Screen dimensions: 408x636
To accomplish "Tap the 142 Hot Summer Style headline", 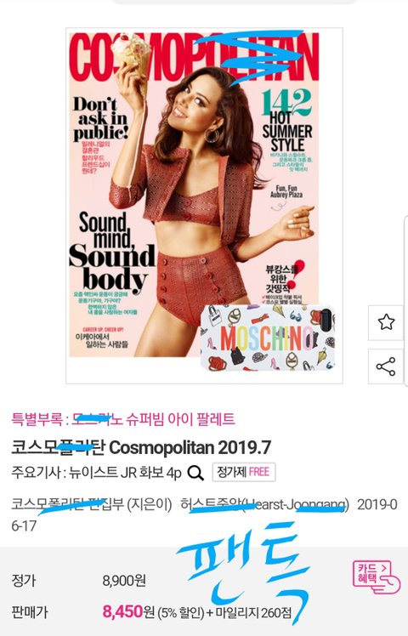I will coord(286,121).
